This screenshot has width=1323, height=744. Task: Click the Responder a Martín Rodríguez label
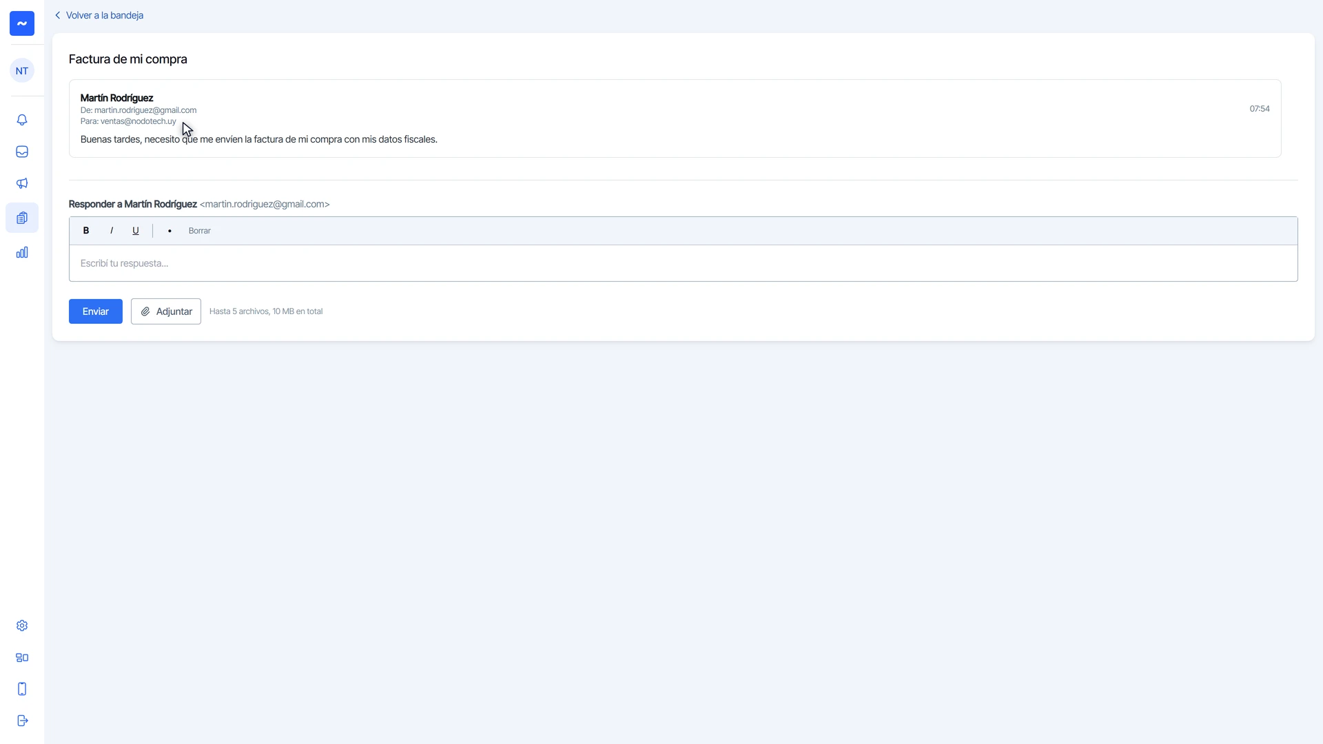pyautogui.click(x=133, y=204)
